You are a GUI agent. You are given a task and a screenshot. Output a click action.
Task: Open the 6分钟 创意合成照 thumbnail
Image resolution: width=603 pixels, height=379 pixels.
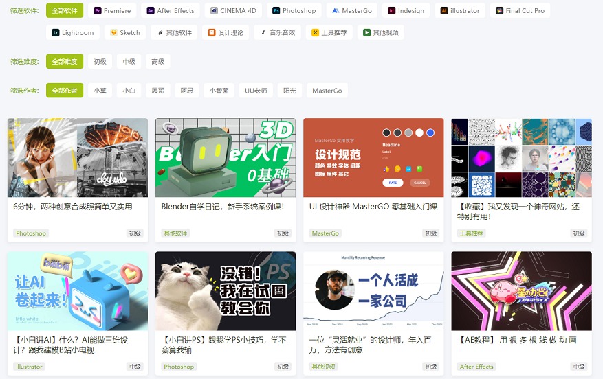[x=78, y=157]
